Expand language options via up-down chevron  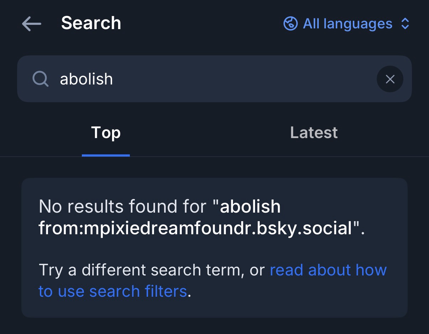click(405, 24)
